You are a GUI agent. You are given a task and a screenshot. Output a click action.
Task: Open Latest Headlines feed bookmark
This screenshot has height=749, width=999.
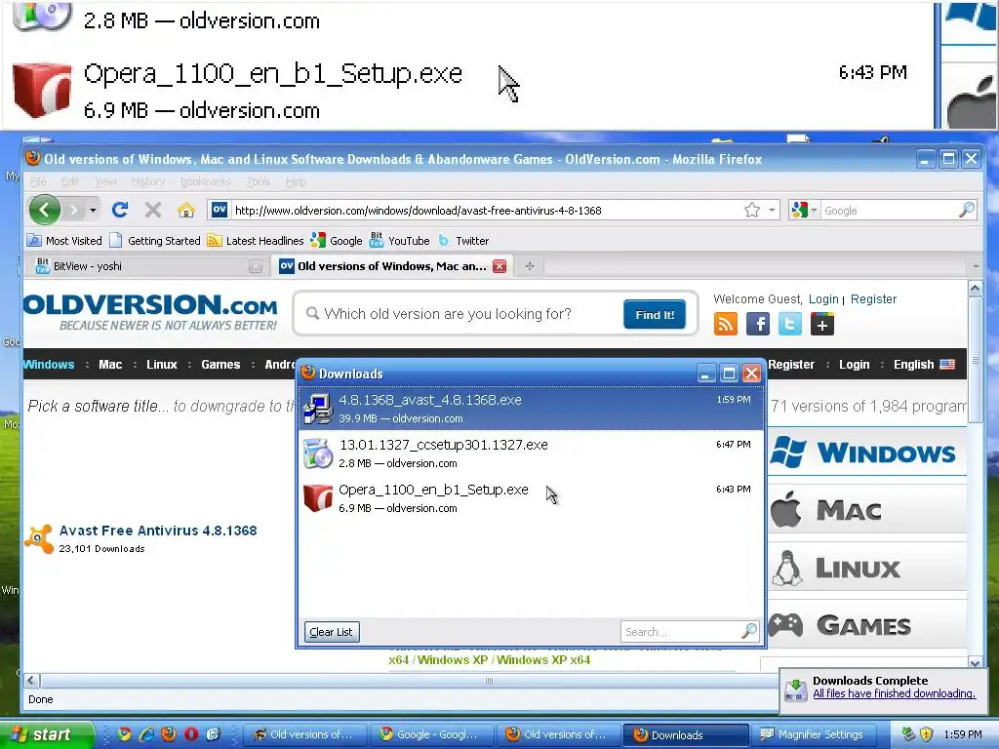[x=257, y=241]
